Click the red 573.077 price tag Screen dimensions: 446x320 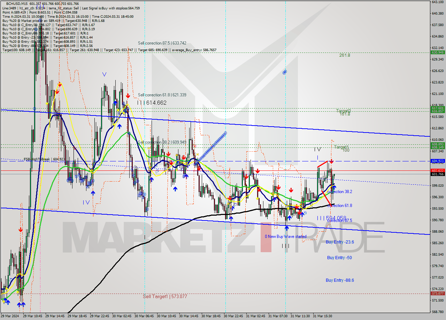[x=438, y=293]
